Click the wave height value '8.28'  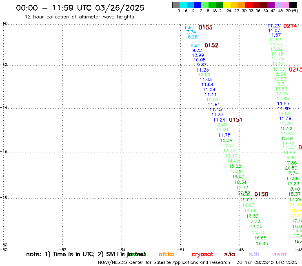pos(193,37)
